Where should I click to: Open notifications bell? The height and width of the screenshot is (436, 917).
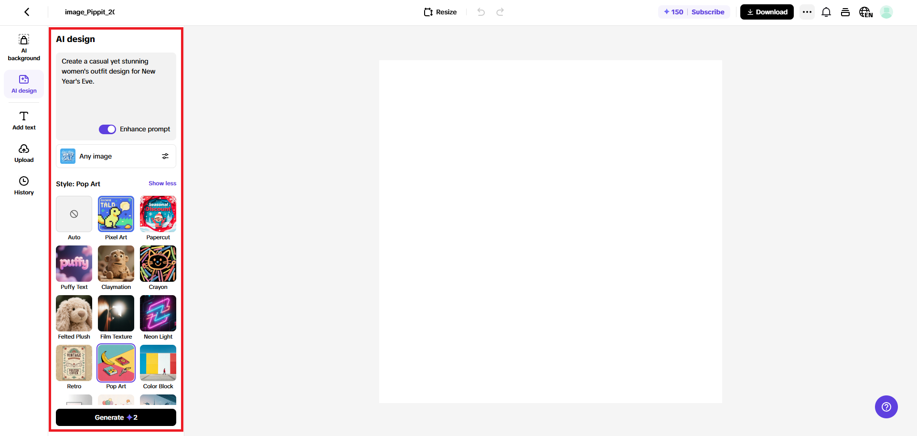(826, 12)
